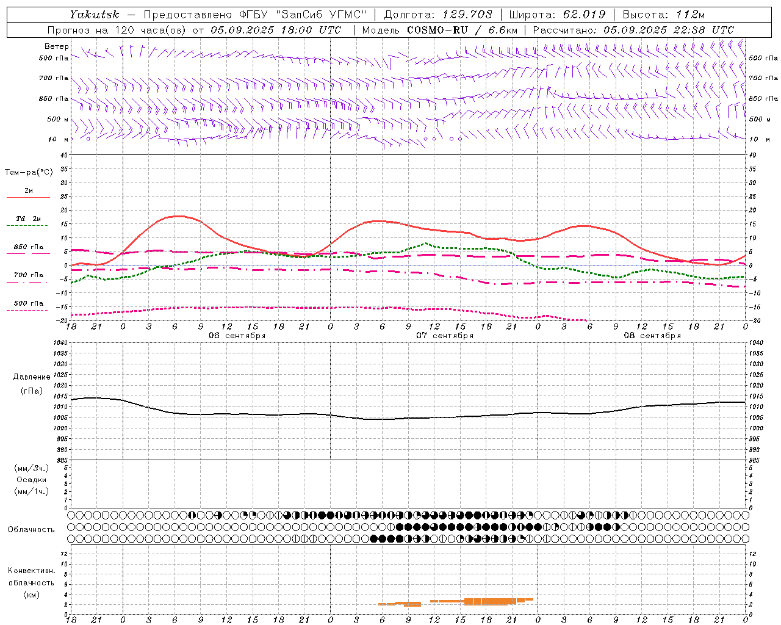Click the Давление pressure panel label
Screen dimensions: 781x625
pyautogui.click(x=32, y=377)
